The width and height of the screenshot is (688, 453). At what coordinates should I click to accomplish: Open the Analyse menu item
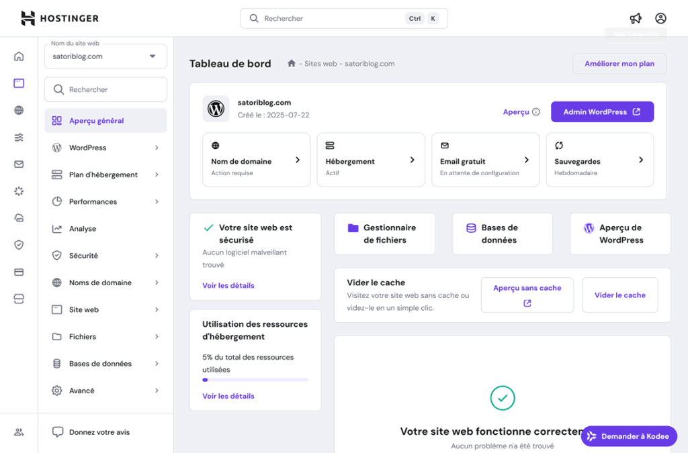(x=105, y=229)
